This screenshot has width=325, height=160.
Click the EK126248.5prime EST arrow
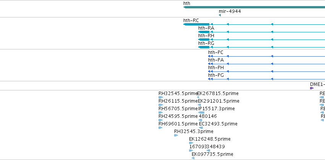[191, 143]
